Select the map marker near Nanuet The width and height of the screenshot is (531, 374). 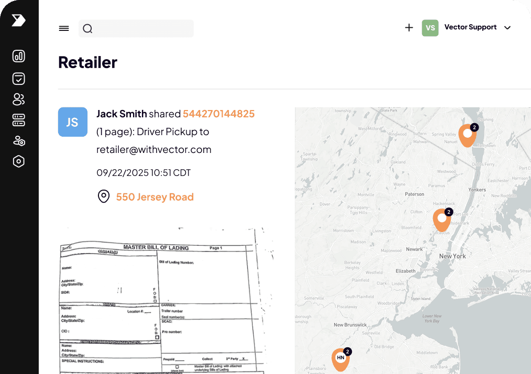click(x=467, y=135)
